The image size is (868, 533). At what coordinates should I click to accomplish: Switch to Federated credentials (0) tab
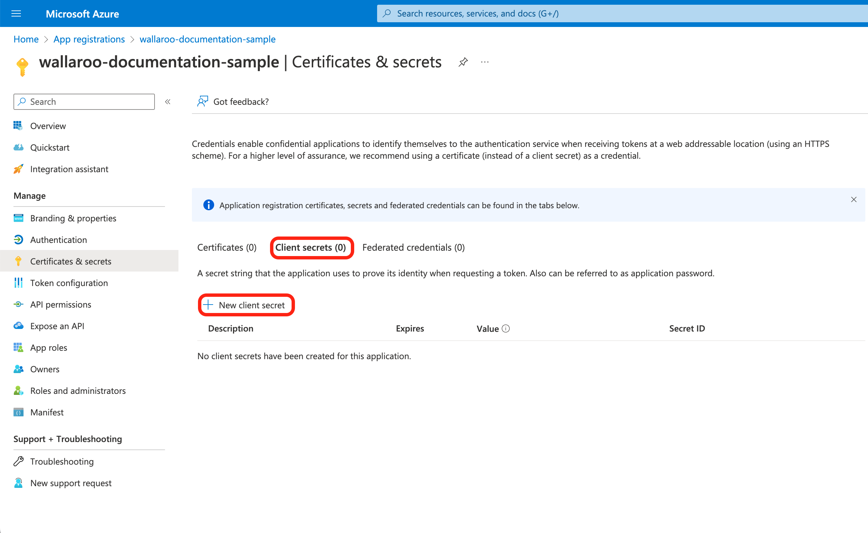pos(413,247)
